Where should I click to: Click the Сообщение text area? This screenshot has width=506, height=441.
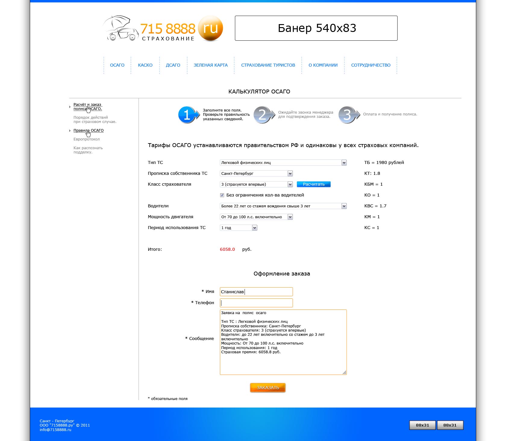point(283,342)
